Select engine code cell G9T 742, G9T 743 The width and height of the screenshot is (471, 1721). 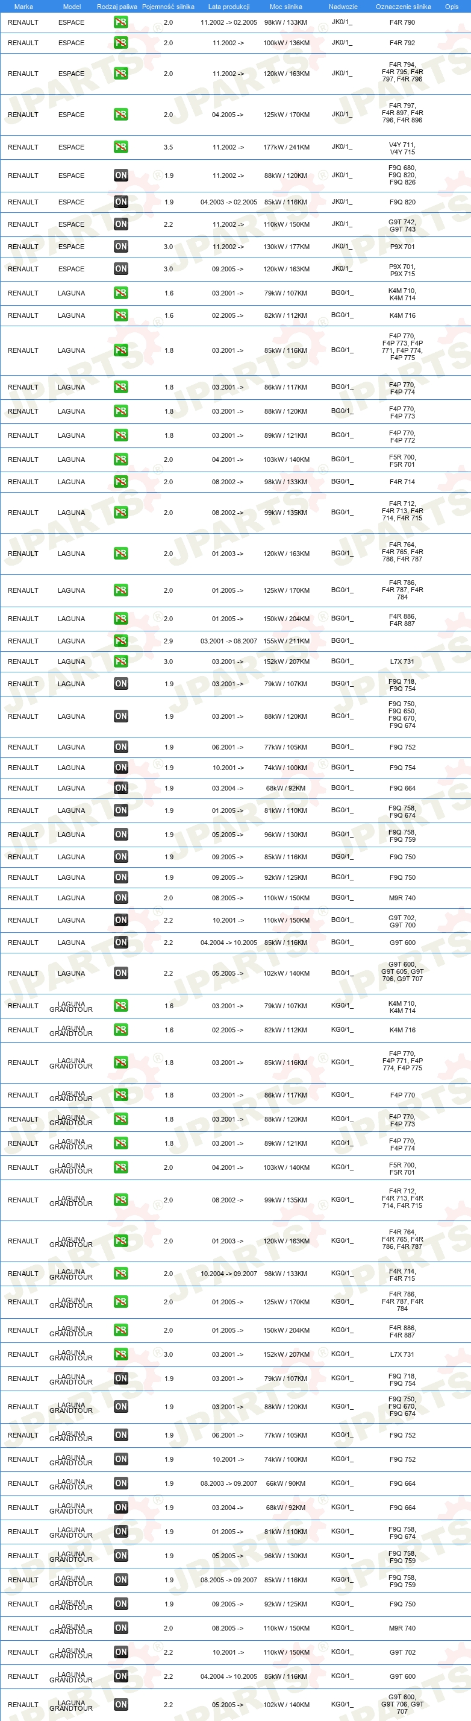tap(402, 226)
